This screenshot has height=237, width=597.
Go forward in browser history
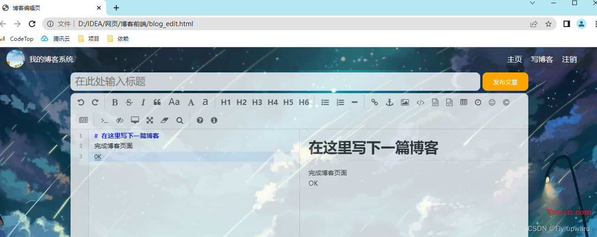pos(17,24)
